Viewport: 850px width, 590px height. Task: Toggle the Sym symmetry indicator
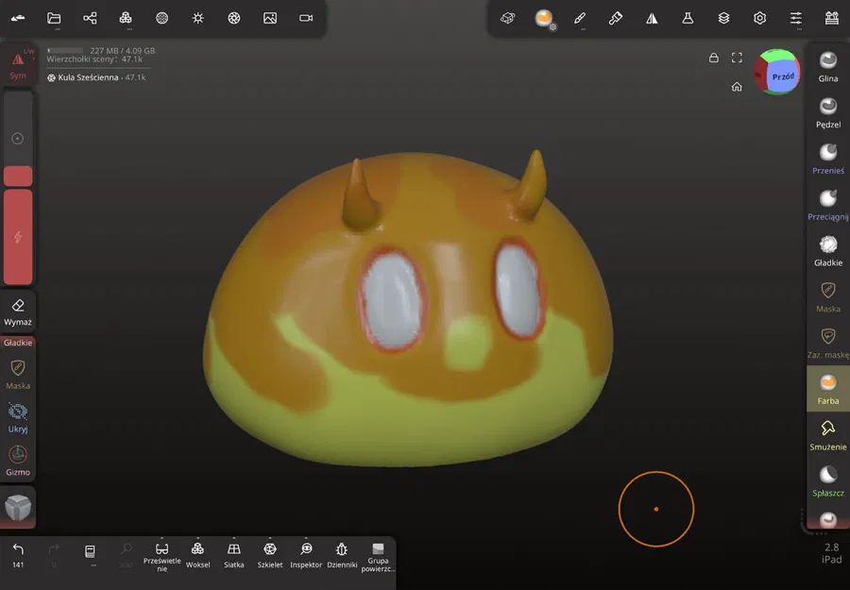pos(18,62)
